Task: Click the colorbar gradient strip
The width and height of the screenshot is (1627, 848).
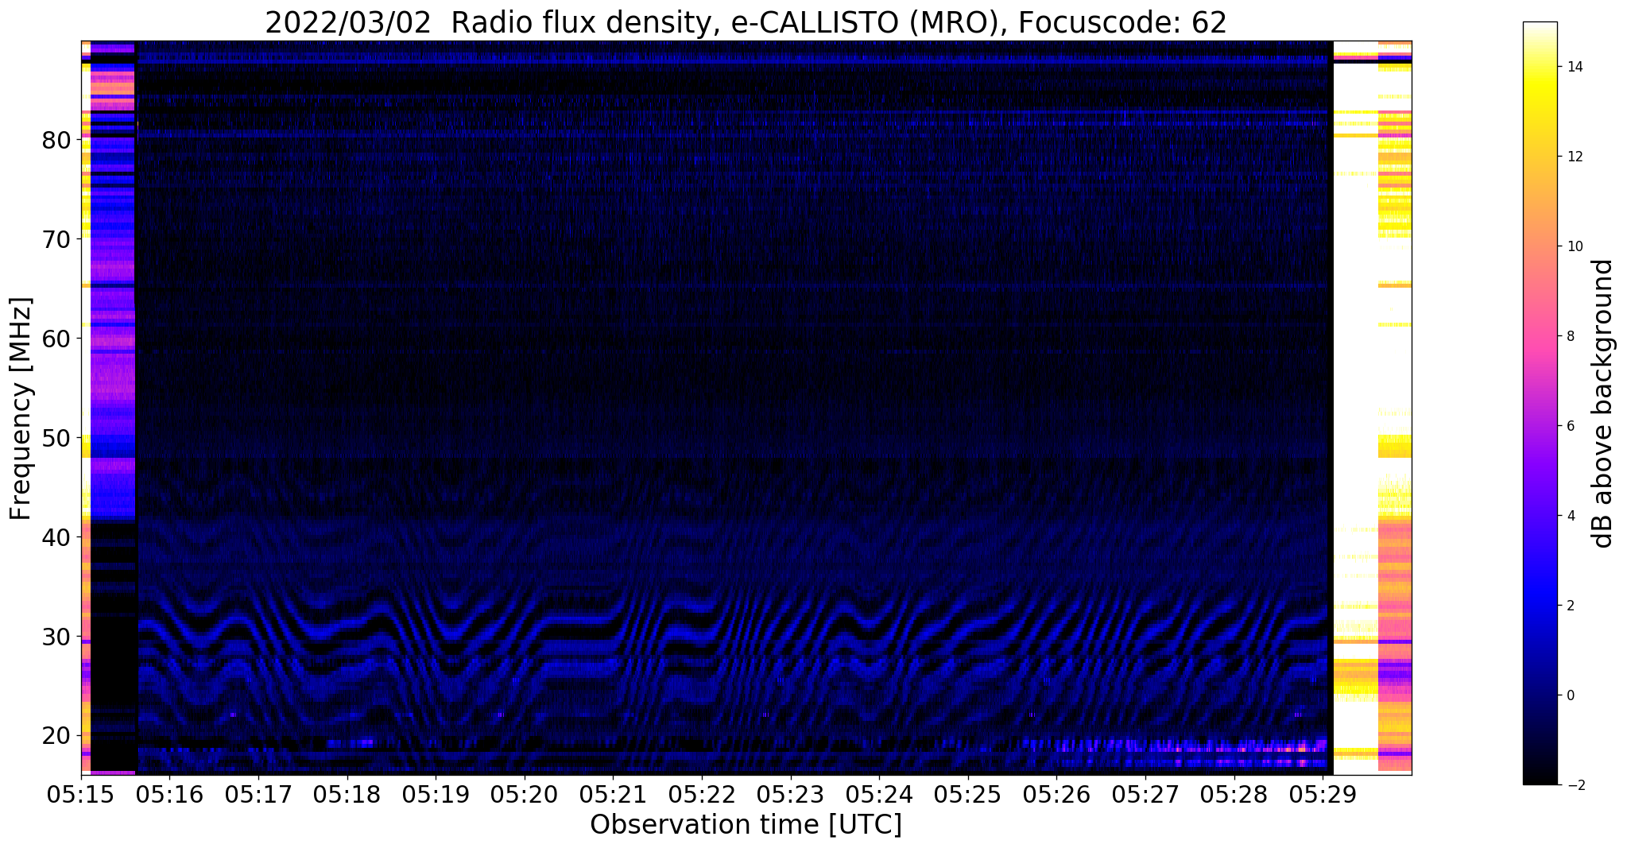Action: 1540,404
